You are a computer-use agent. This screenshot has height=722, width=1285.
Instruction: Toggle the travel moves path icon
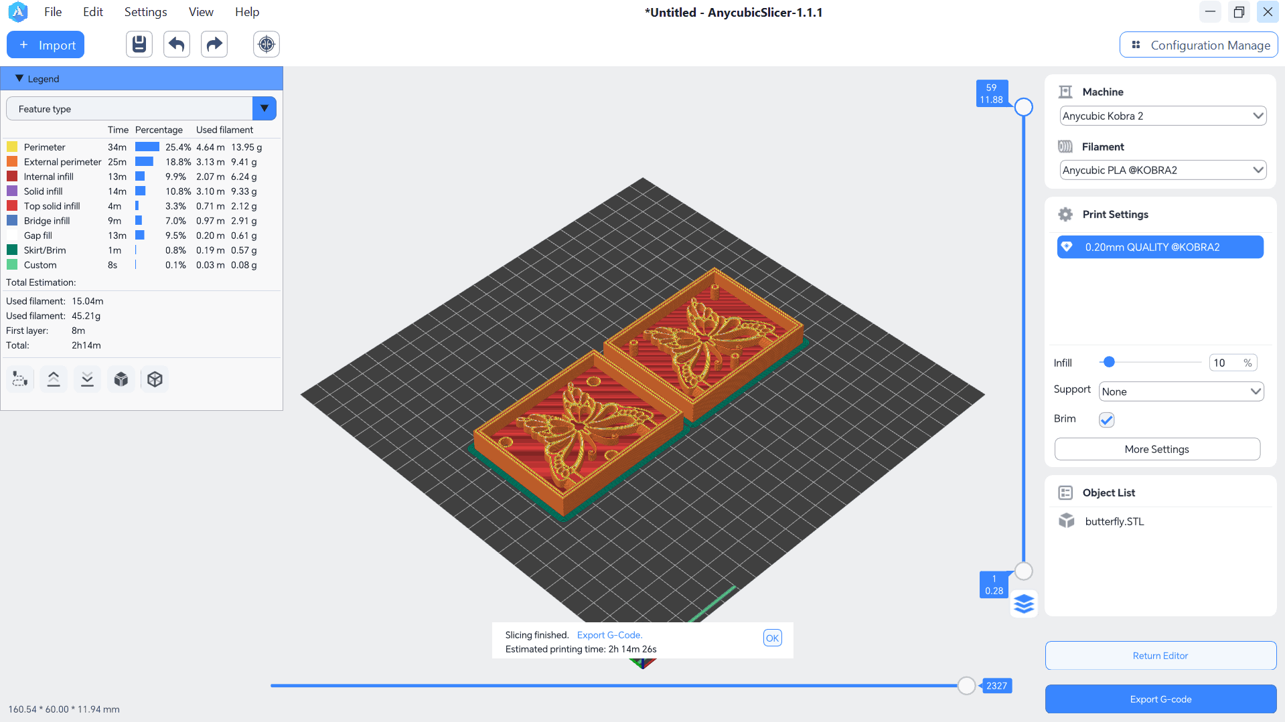pos(20,379)
